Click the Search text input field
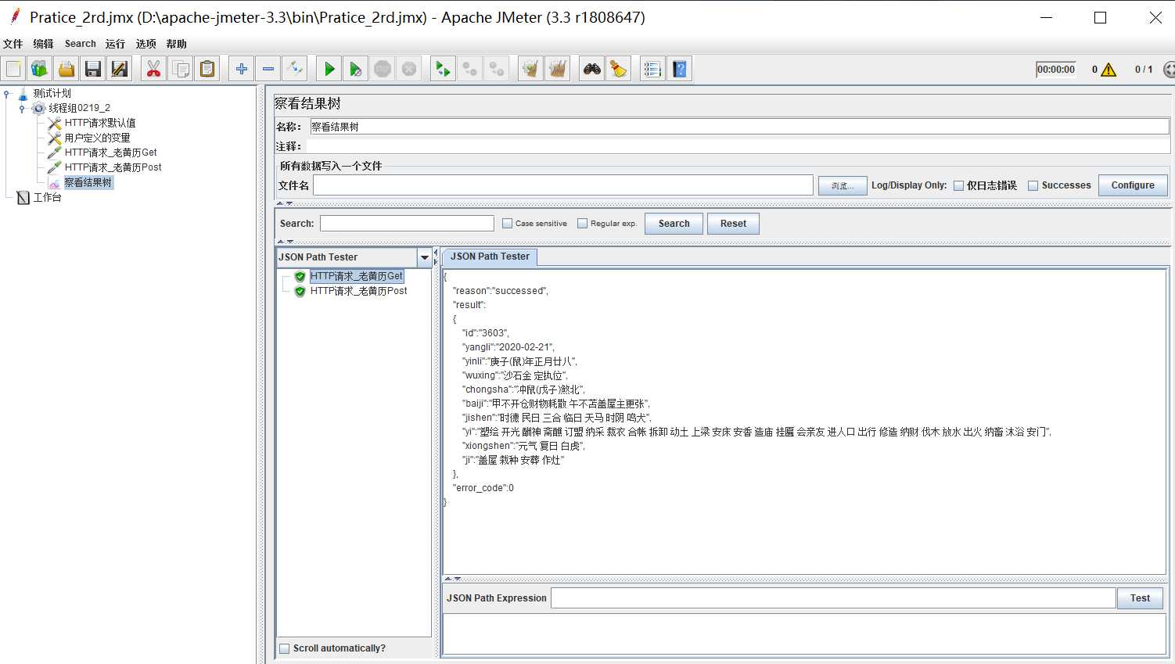Image resolution: width=1175 pixels, height=664 pixels. (x=407, y=224)
